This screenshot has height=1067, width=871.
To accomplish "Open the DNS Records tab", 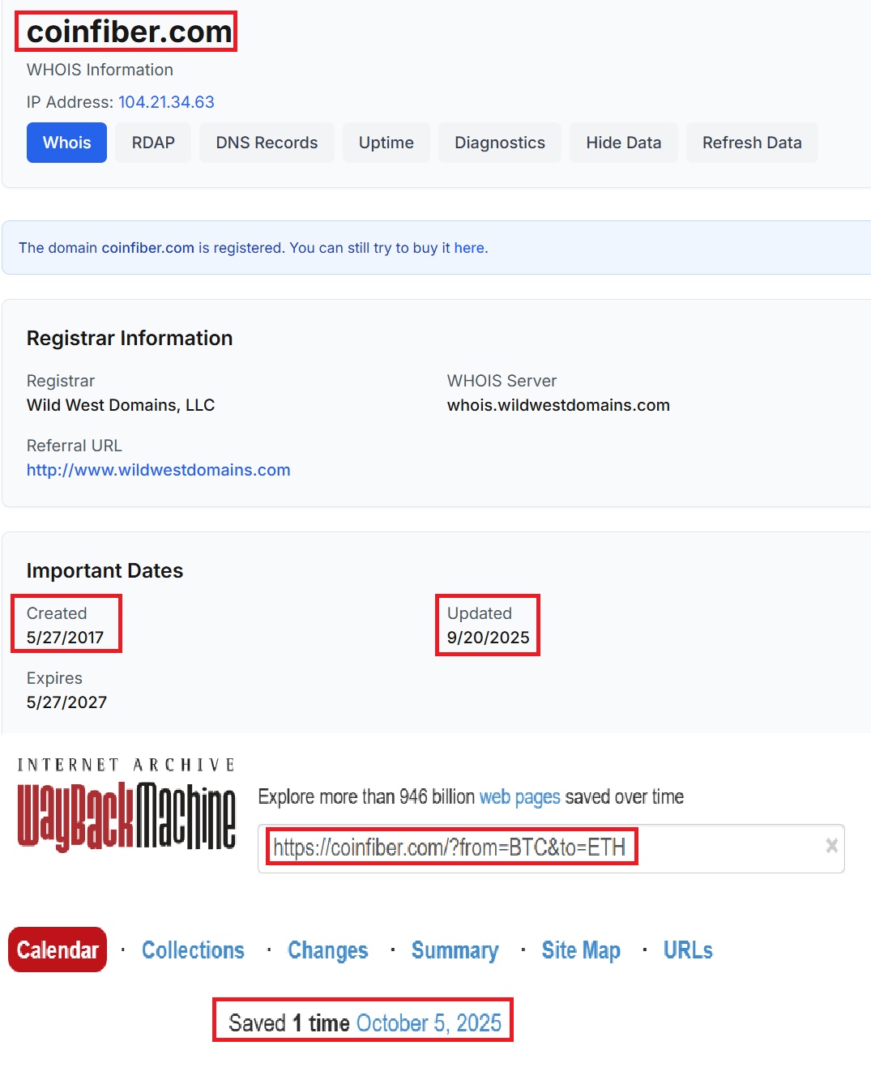I will (267, 143).
